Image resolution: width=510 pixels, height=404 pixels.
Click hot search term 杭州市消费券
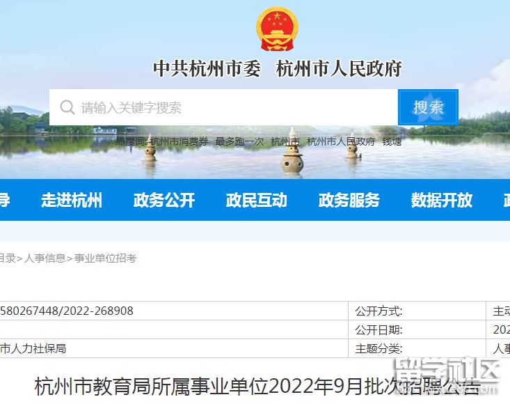(180, 141)
